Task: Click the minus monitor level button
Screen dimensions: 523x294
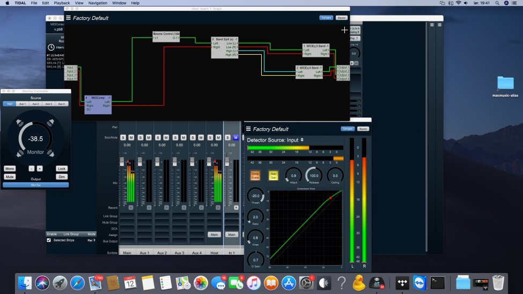Action: point(31,168)
